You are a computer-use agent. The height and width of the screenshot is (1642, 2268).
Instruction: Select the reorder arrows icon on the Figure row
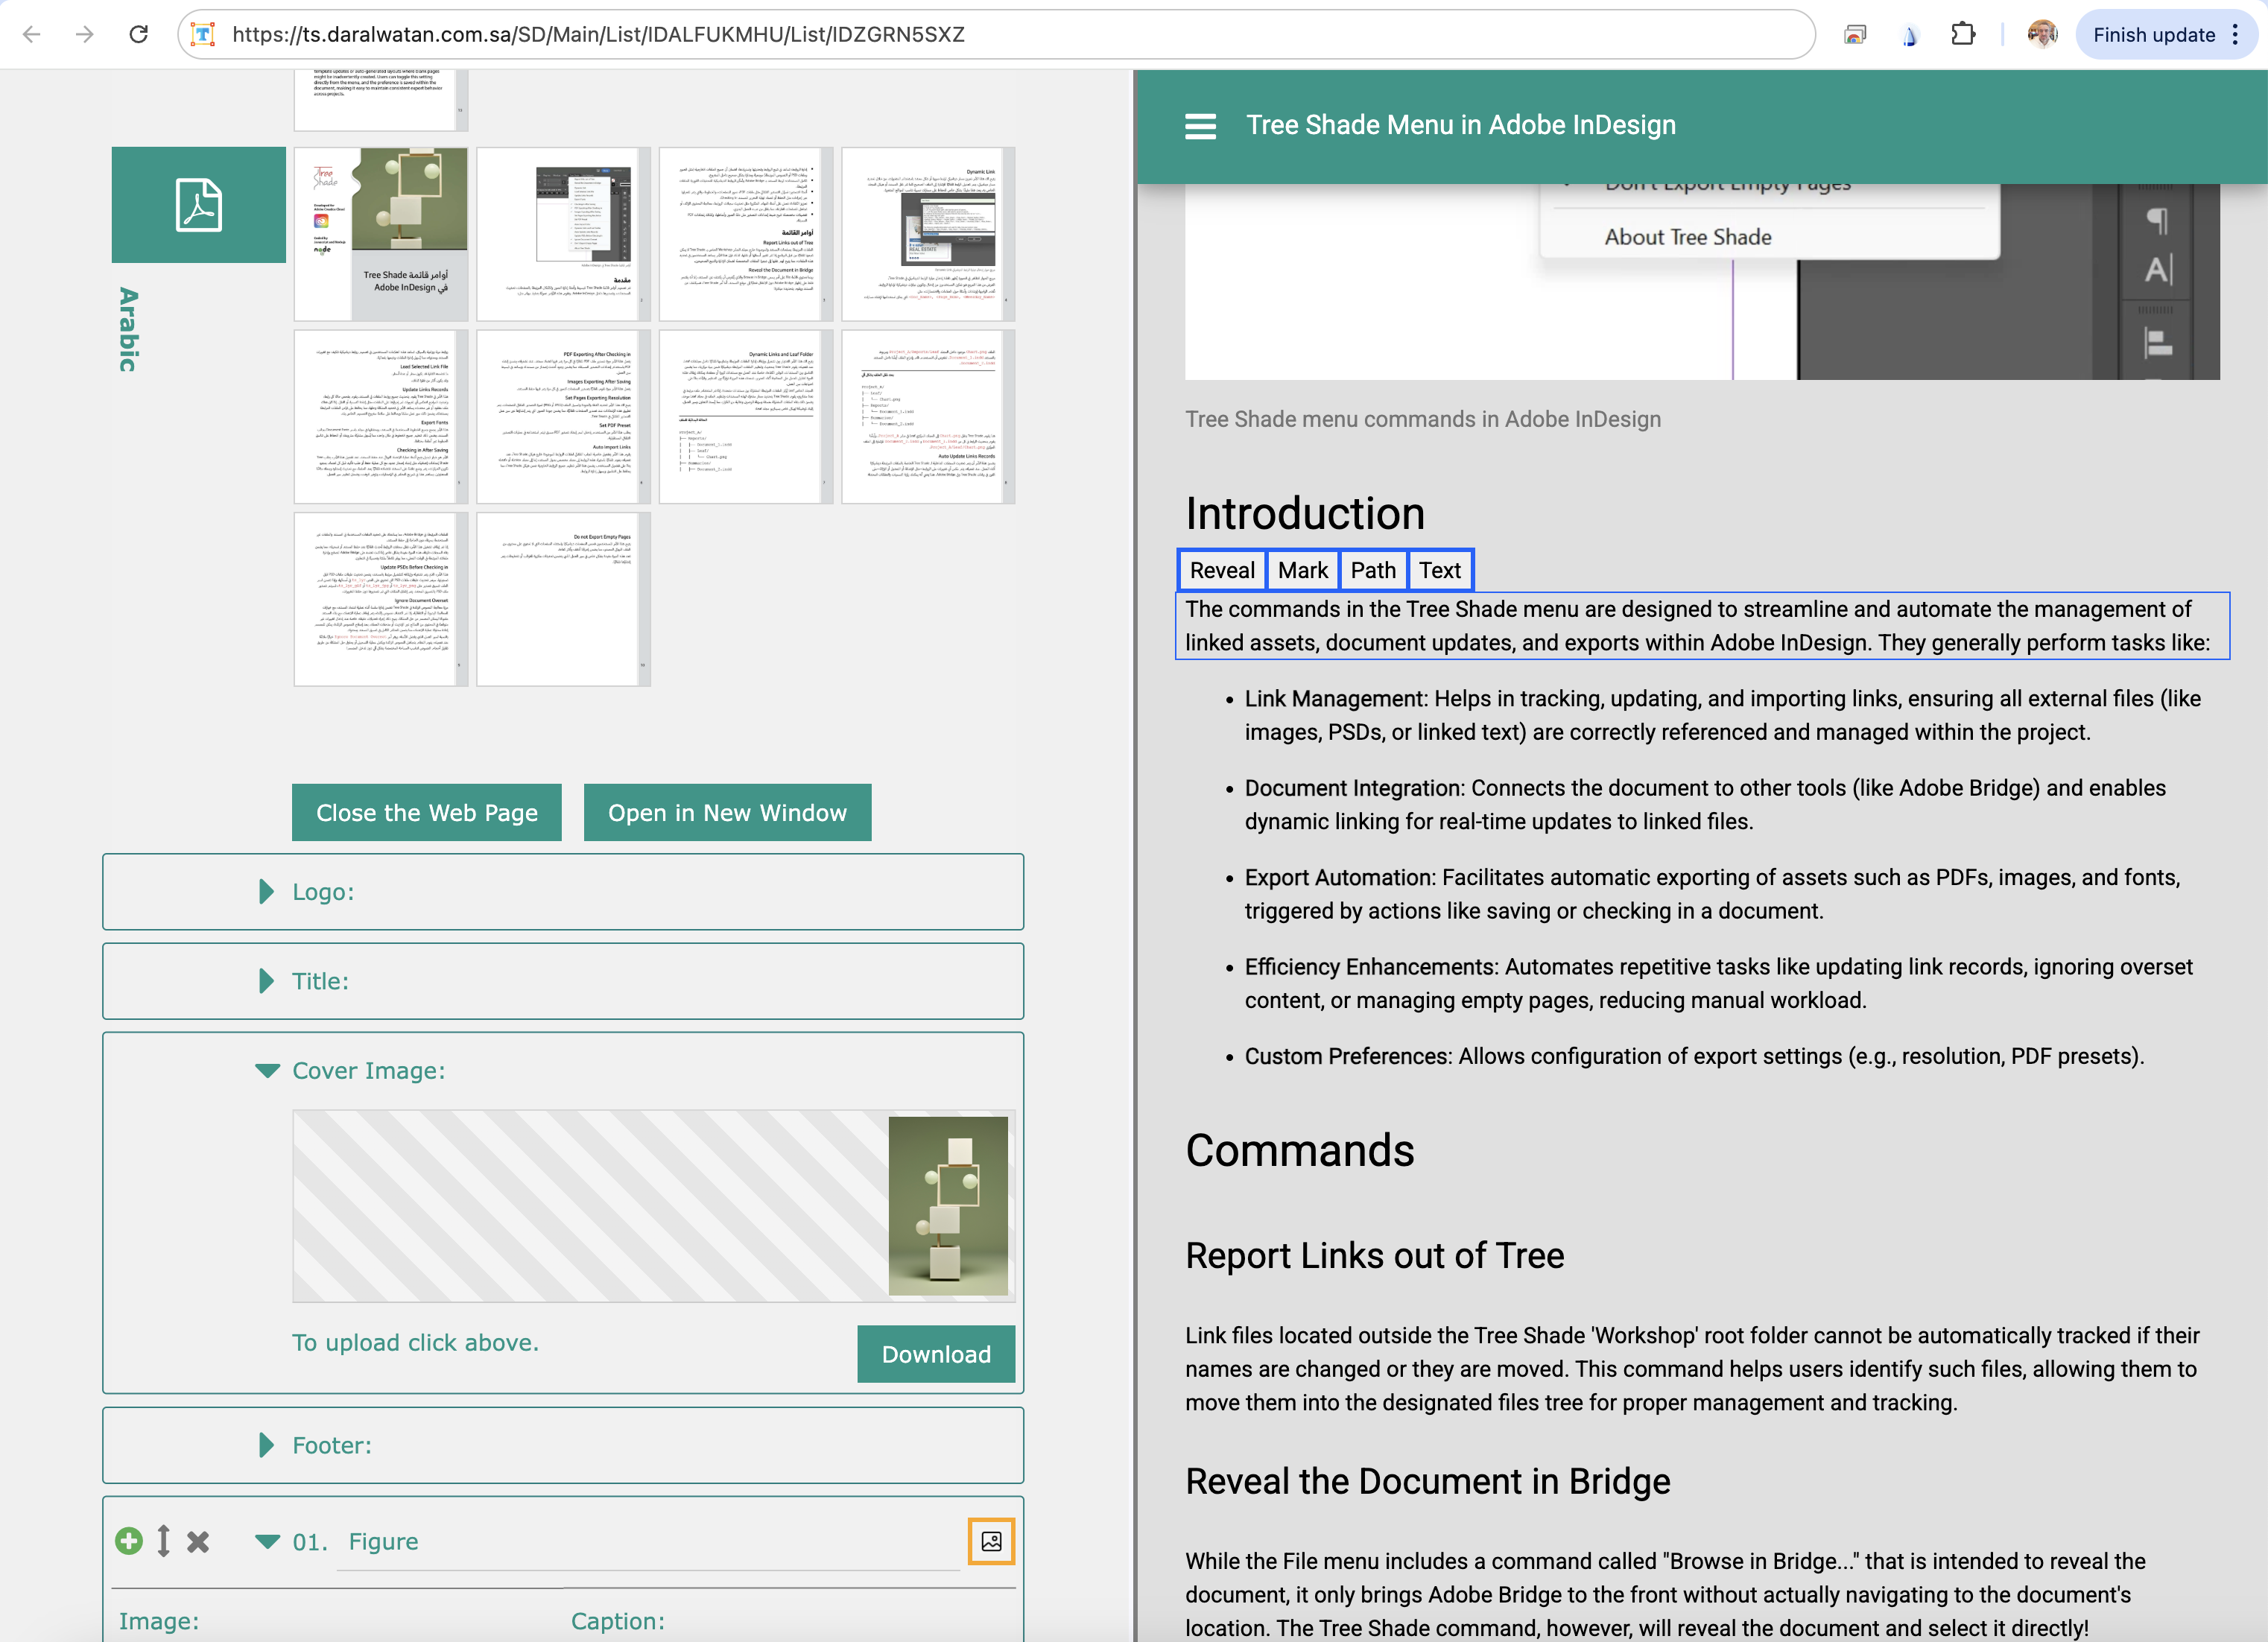tap(163, 1541)
